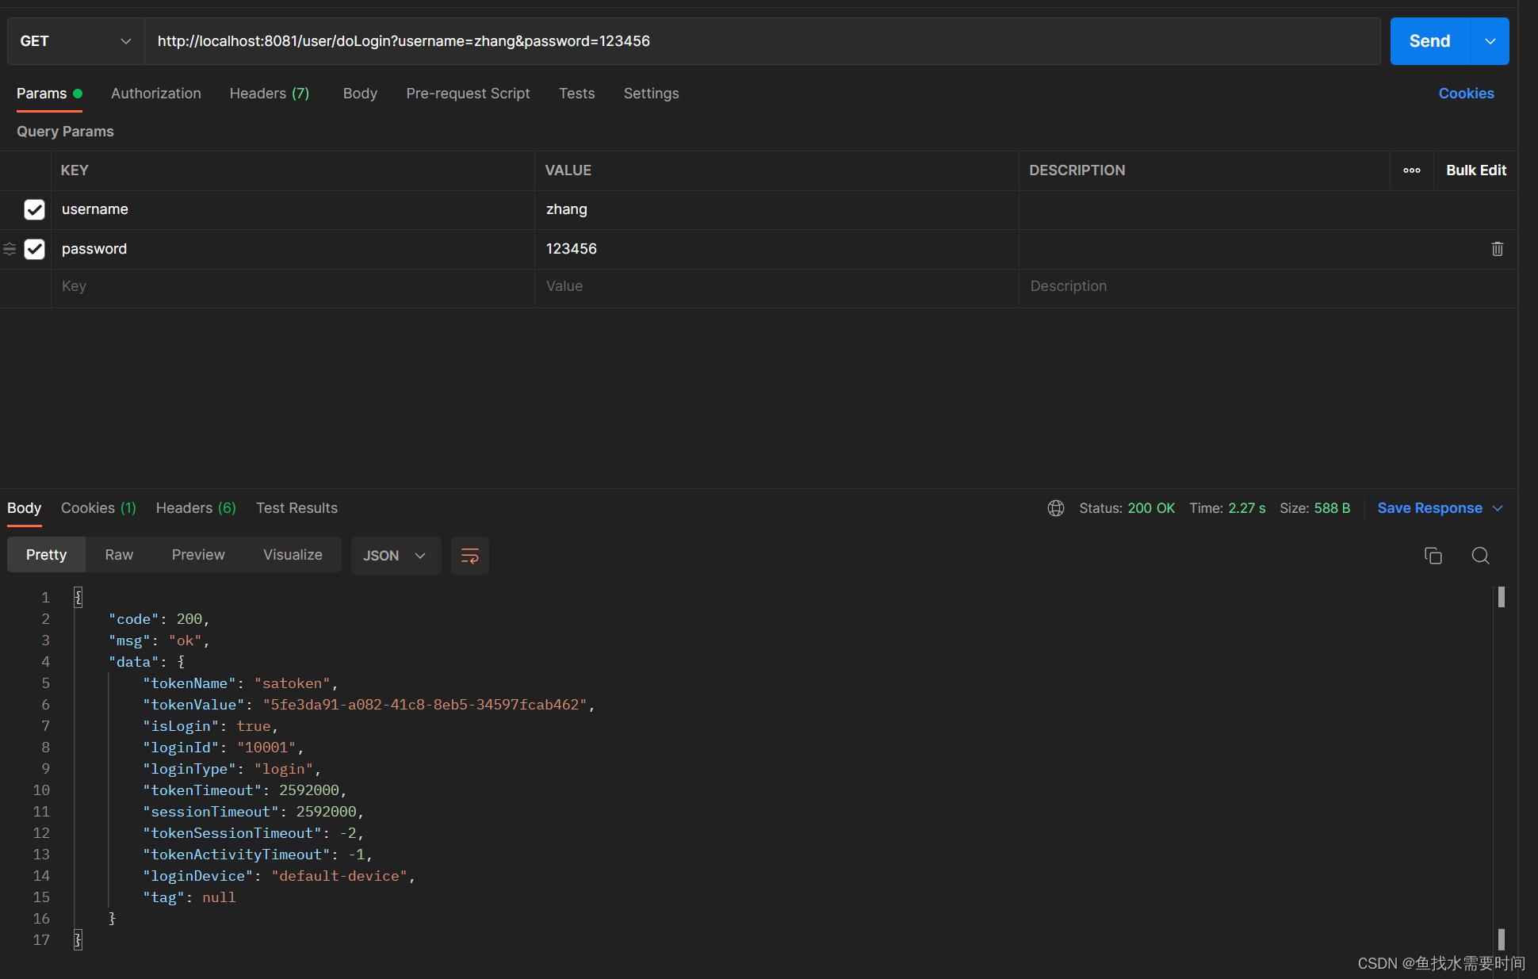Click the "isLogin": true line
The width and height of the screenshot is (1538, 979).
[210, 726]
